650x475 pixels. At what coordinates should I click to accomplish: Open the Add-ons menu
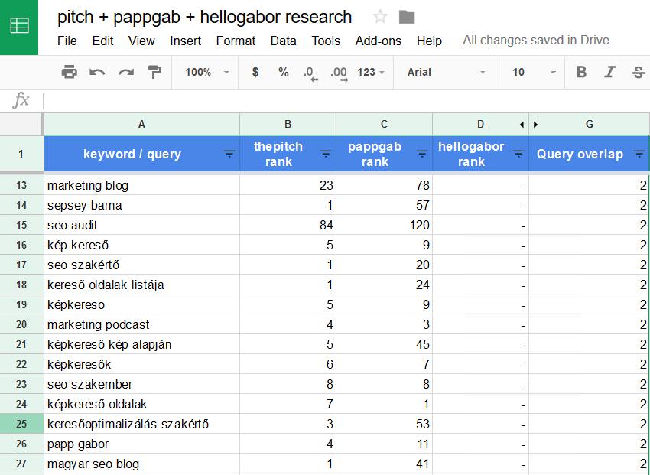[x=378, y=41]
